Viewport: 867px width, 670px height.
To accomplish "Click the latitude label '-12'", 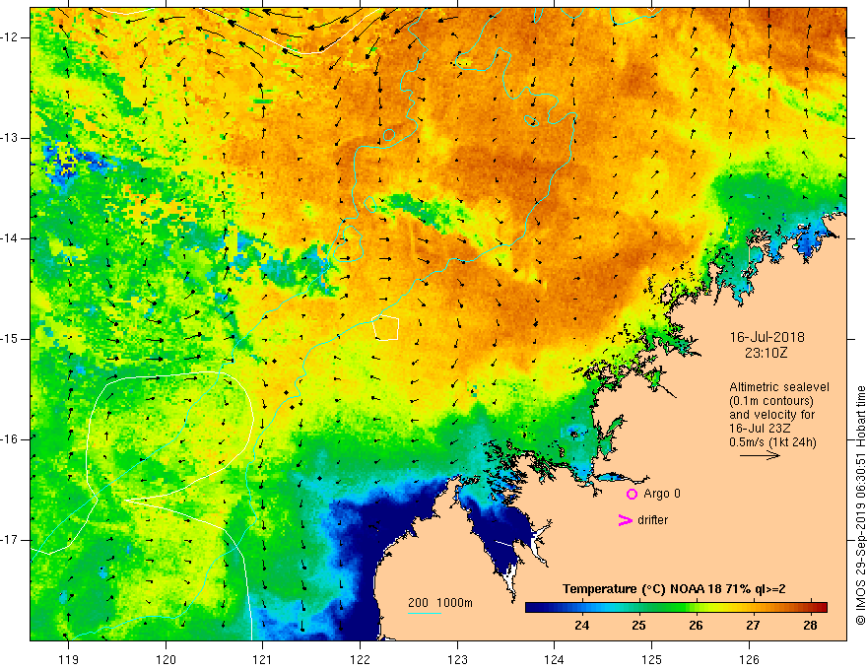I will tap(10, 37).
